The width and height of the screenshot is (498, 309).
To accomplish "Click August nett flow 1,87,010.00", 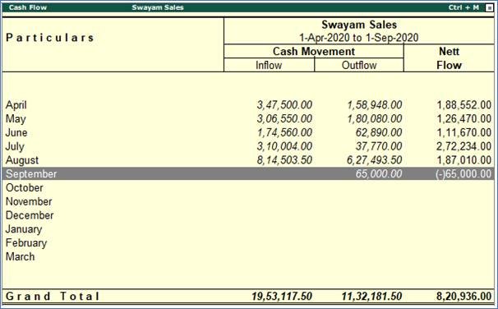I will pyautogui.click(x=464, y=160).
